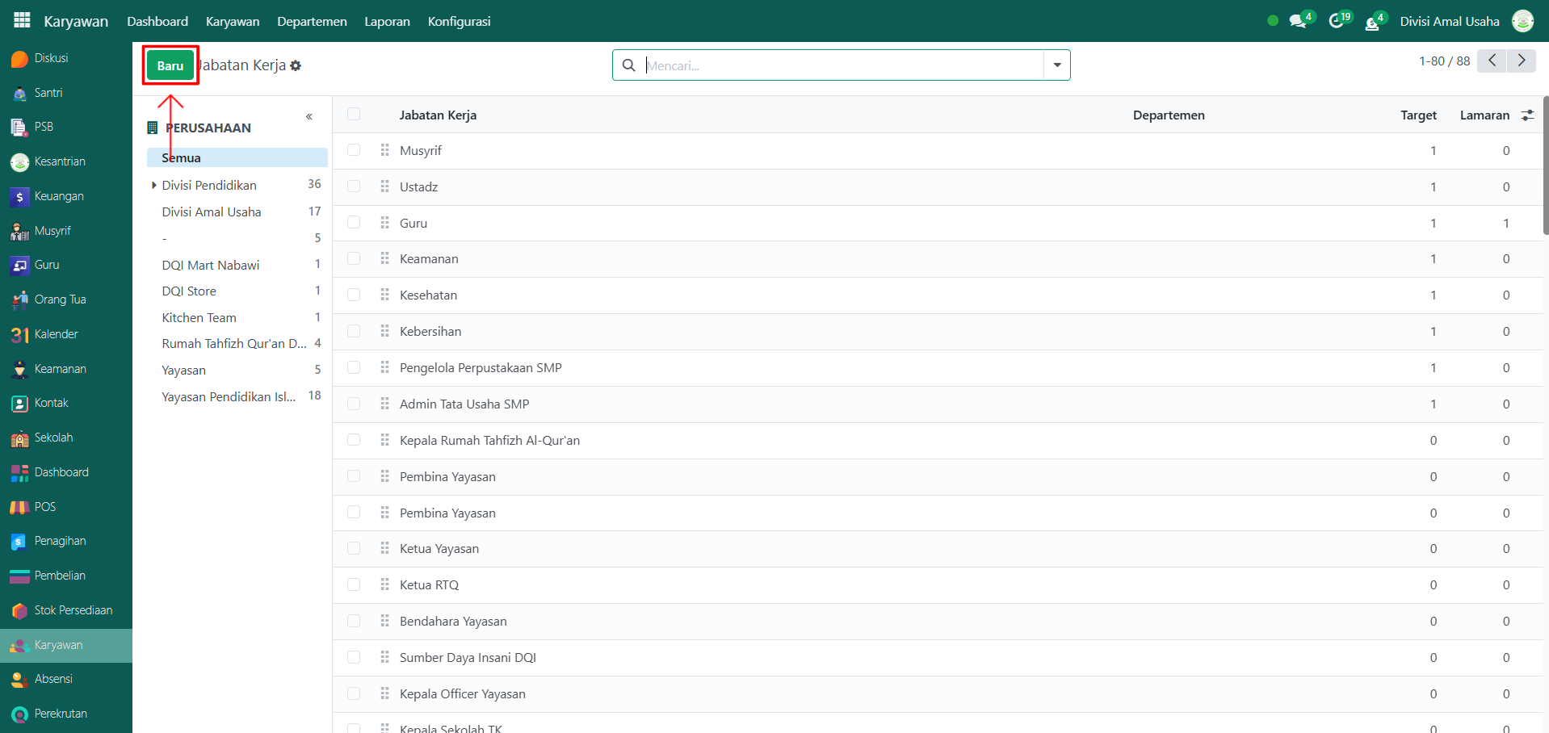The image size is (1549, 733).
Task: Open Keuangan app from sidebar
Action: 58,196
